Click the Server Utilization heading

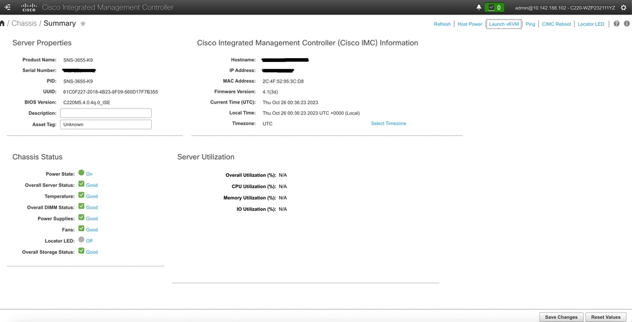tap(206, 157)
